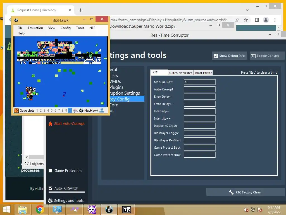The height and width of the screenshot is (215, 286).
Task: Click the NesHawk core icon
Action: coord(81,110)
